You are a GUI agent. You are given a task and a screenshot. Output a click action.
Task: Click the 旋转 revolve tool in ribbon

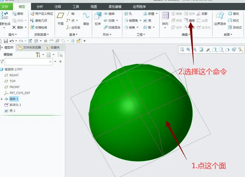[109, 14]
